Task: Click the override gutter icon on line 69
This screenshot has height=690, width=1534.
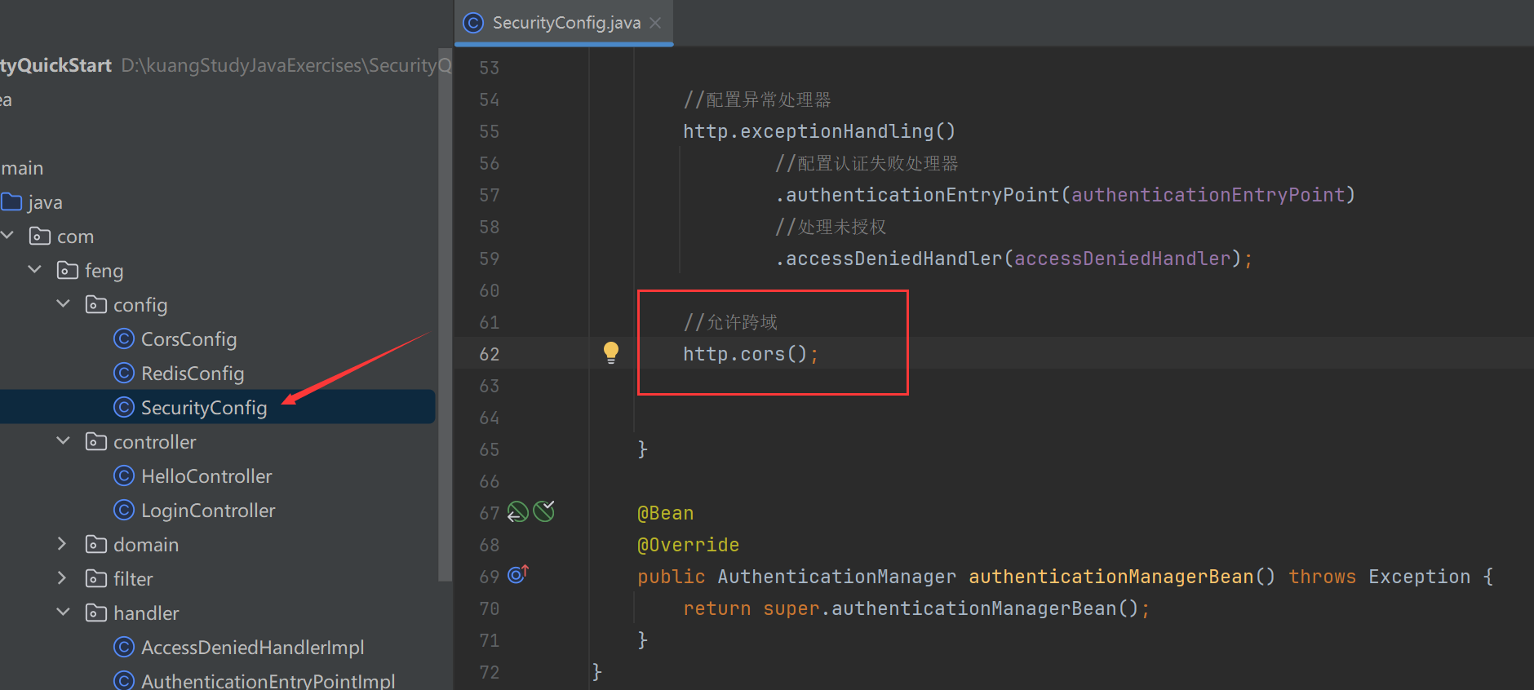Action: point(518,575)
